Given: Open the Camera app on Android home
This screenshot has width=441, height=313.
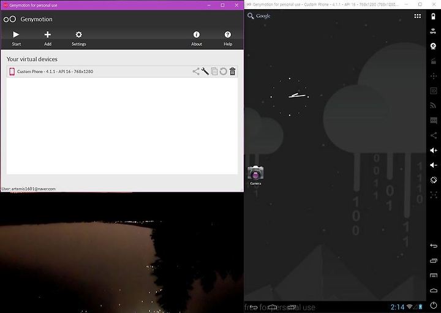Looking at the screenshot, I should [255, 175].
